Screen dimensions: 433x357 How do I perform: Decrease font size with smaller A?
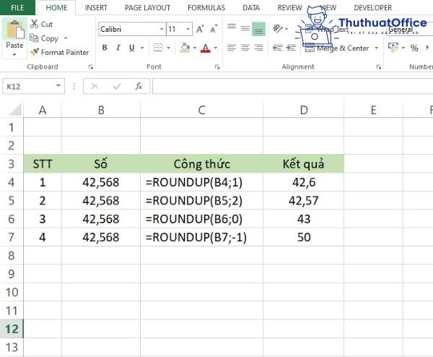tap(214, 29)
